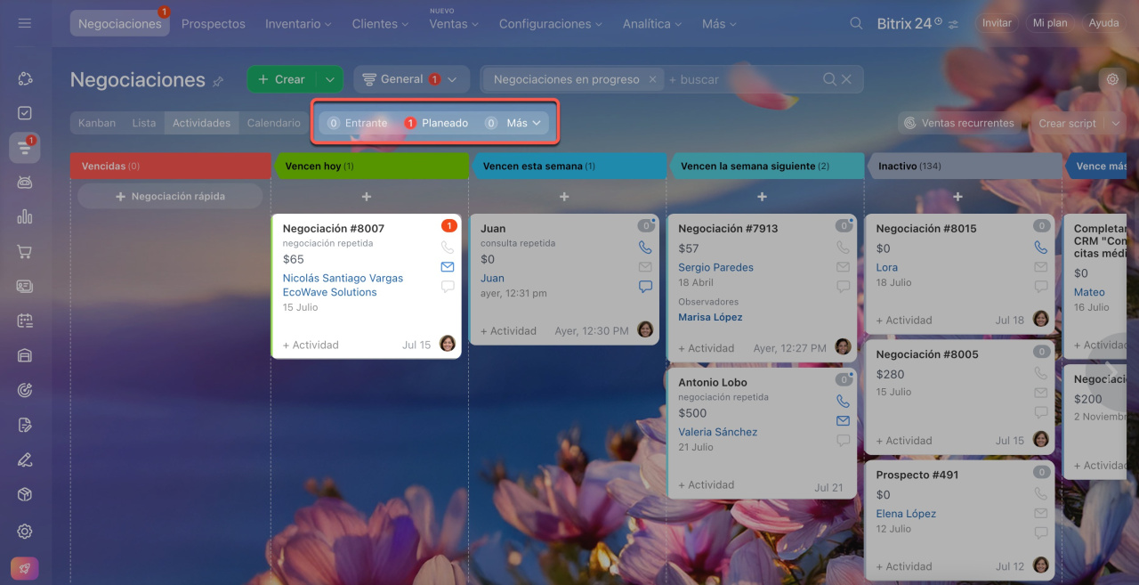Open 'Vencen la semana siguiente' column header

point(765,166)
